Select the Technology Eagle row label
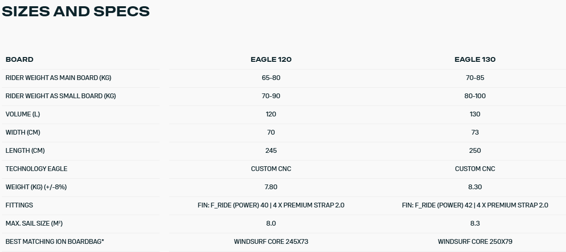This screenshot has width=566, height=252. point(36,169)
